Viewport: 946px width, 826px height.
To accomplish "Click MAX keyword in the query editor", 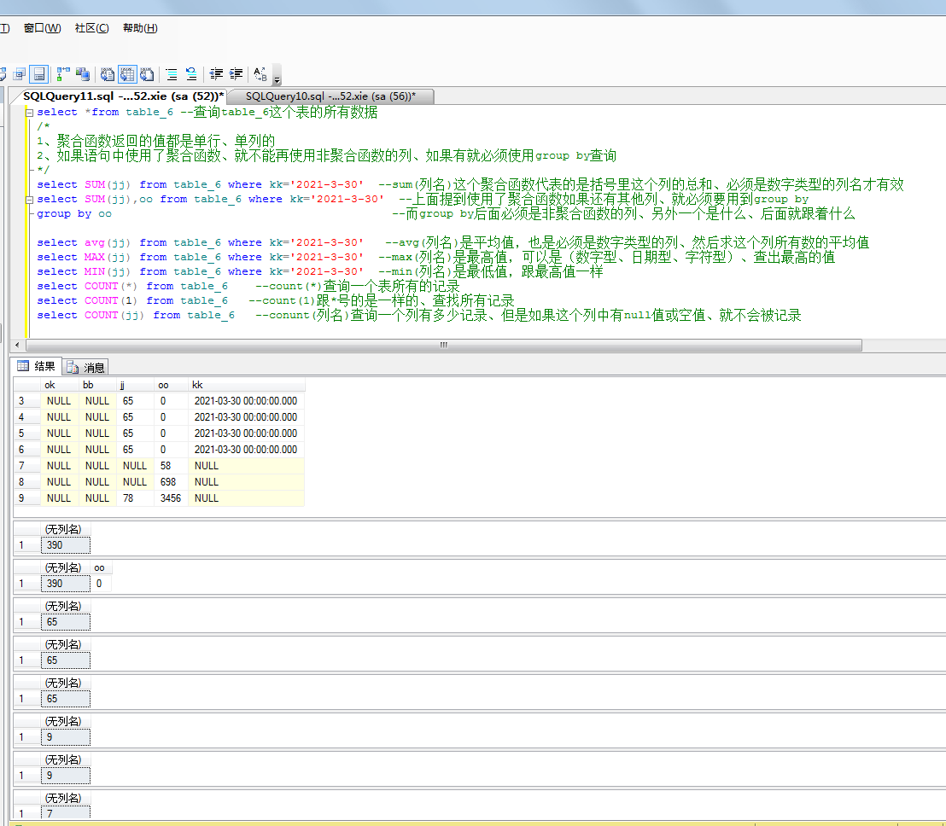I will [95, 257].
